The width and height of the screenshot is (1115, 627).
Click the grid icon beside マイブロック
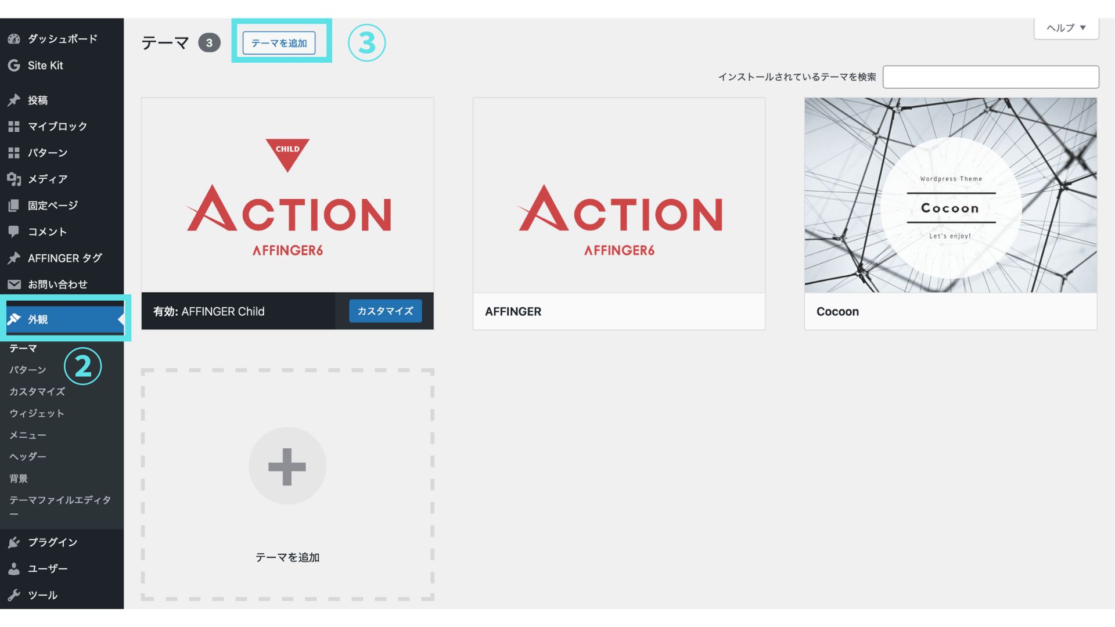[x=14, y=127]
